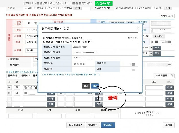Image resolution: width=179 pixels, height=133 pixels.
Task: Select the 영수 radio option
Action: (x=147, y=115)
